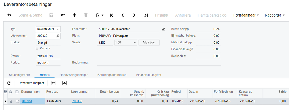Click the undo arrow icon

click(x=63, y=15)
